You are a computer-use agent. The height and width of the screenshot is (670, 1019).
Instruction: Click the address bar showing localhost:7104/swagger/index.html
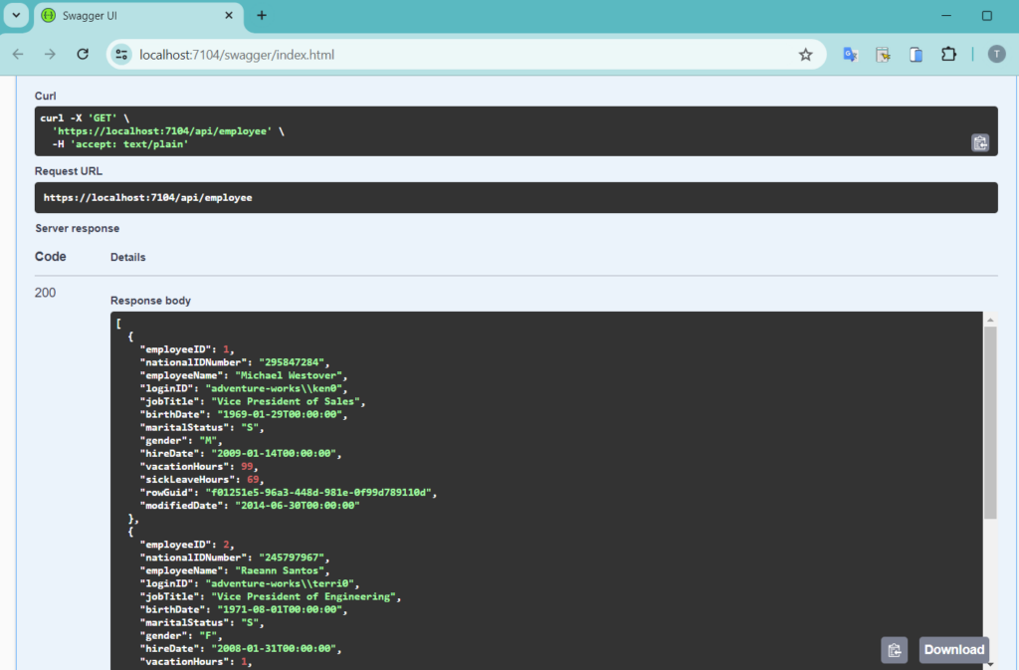pyautogui.click(x=467, y=55)
